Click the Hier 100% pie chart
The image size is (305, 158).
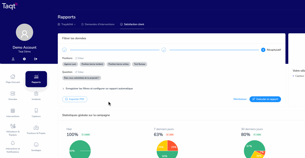(x=80, y=149)
